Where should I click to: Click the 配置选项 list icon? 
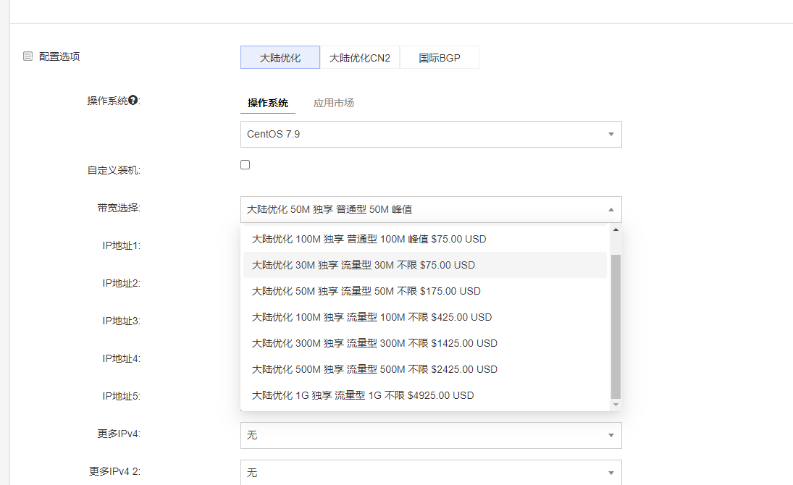tap(28, 56)
